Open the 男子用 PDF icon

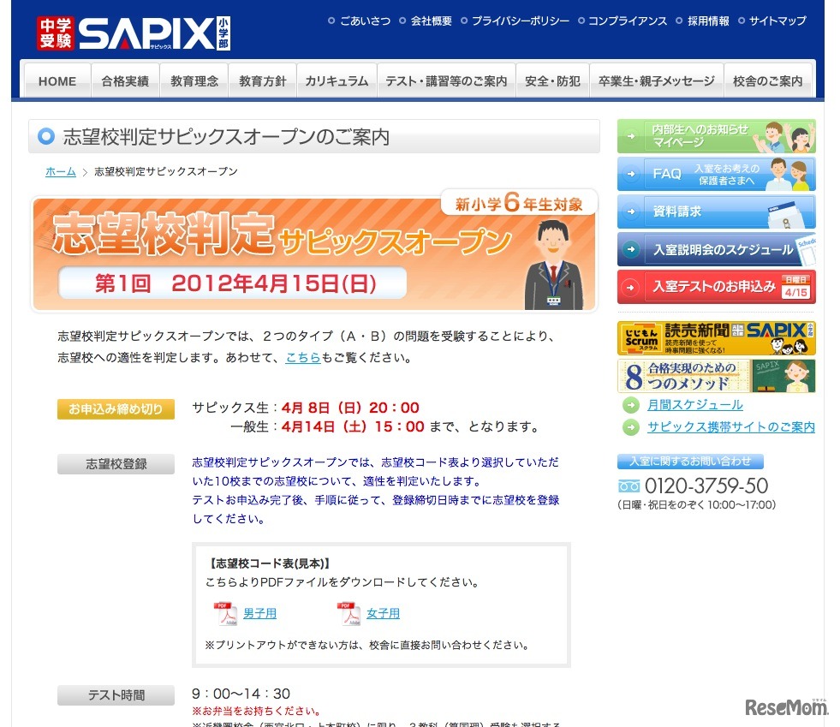[225, 614]
